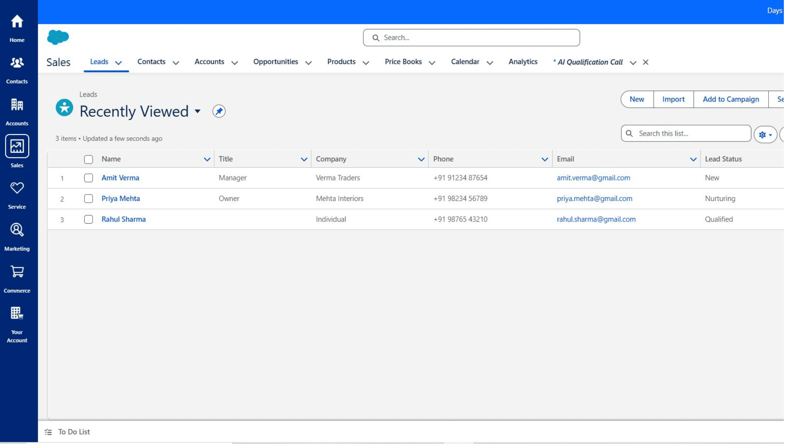
Task: Check the Rahul Sharma row checkbox
Action: (x=88, y=219)
